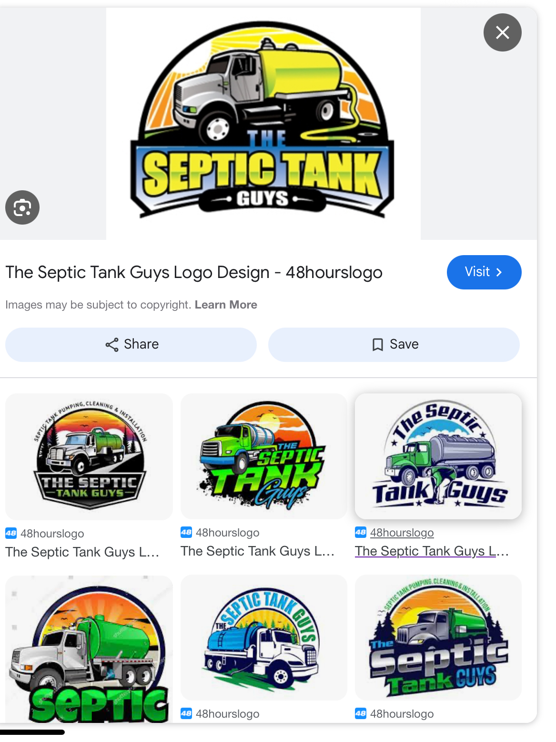
Task: Search this image with Google Lens
Action: point(22,207)
